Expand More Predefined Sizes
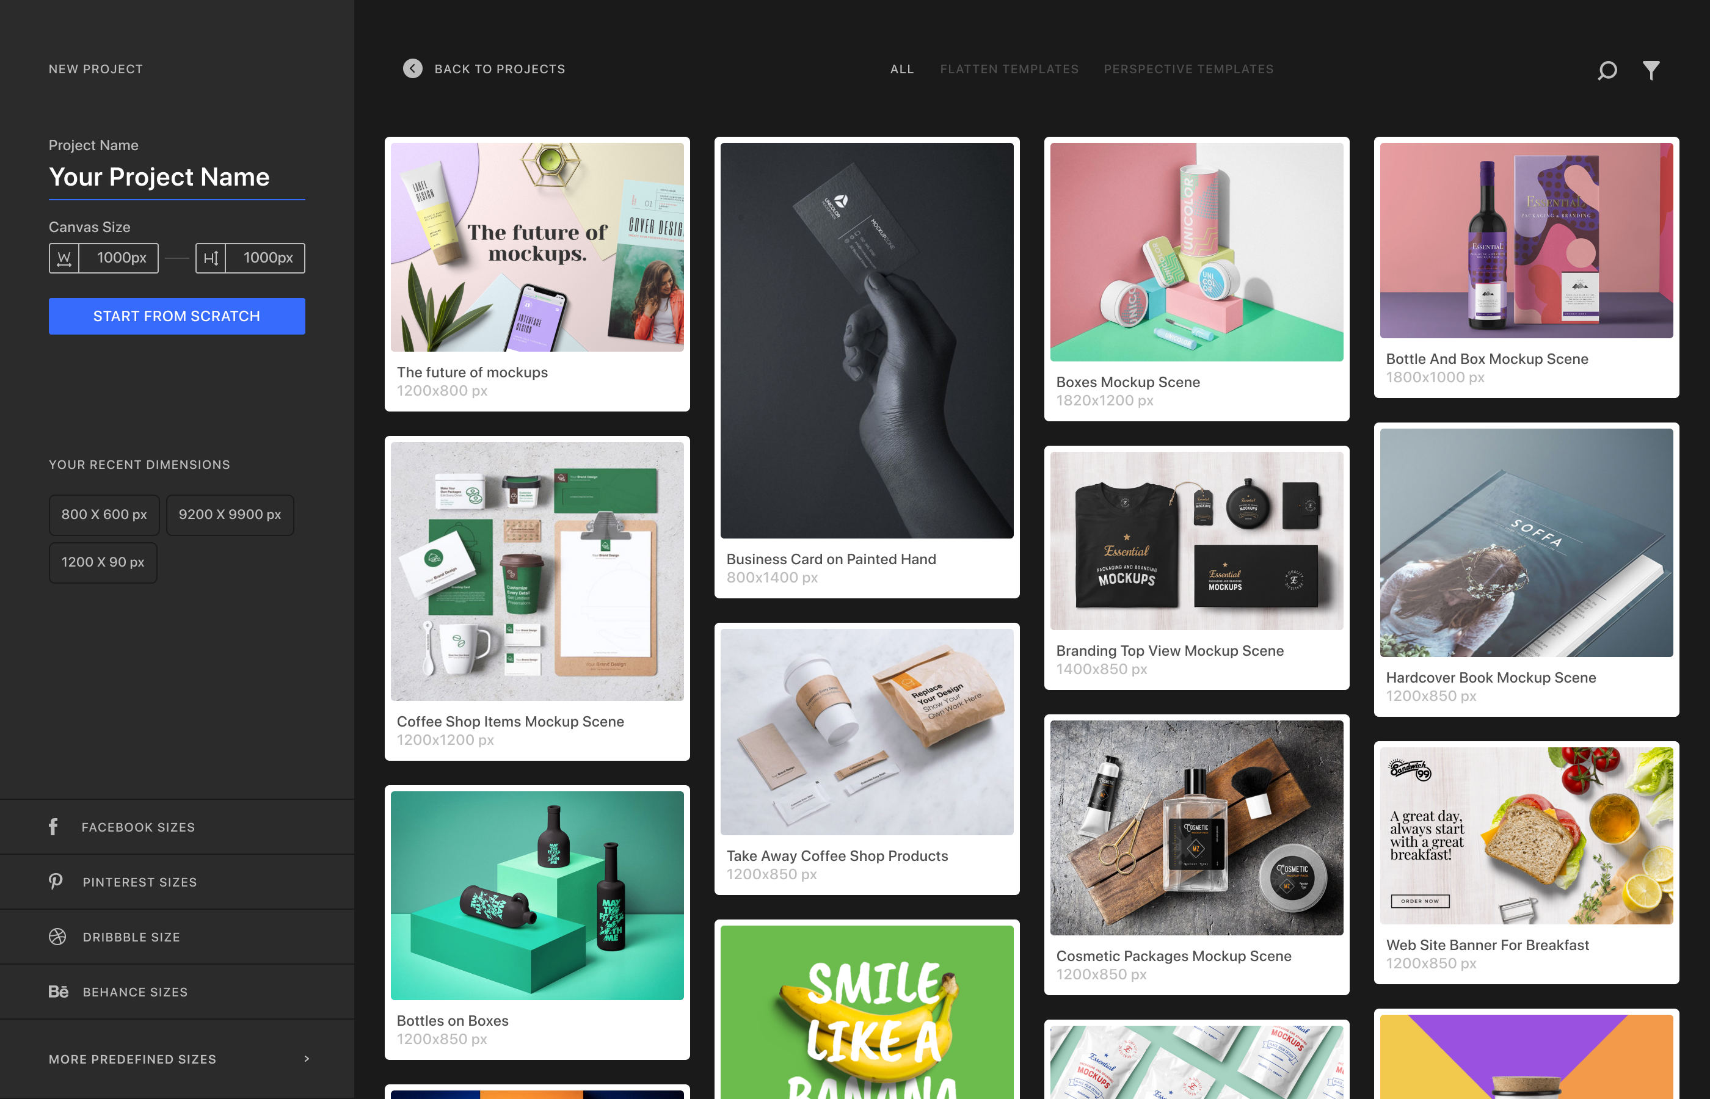The height and width of the screenshot is (1099, 1710). click(133, 1059)
